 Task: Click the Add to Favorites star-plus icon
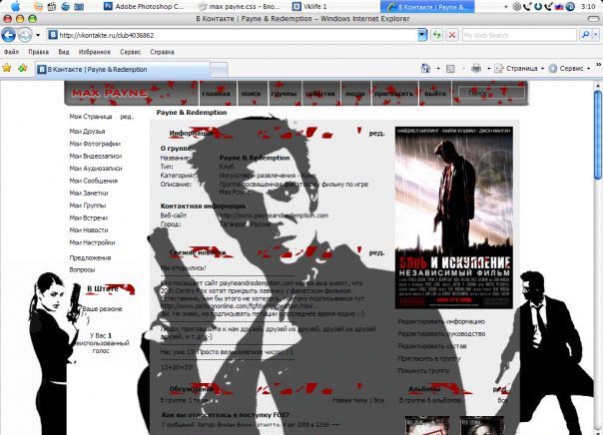point(23,69)
